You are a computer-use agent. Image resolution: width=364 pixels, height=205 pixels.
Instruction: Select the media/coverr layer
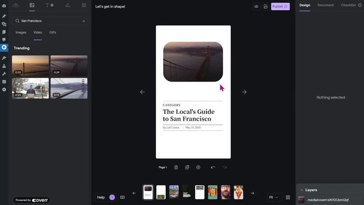click(x=330, y=200)
